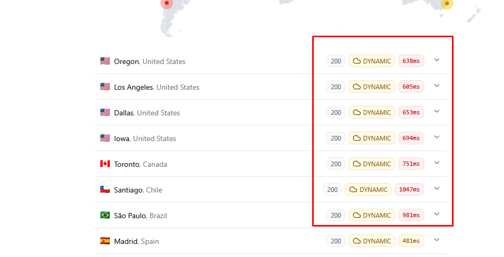Image resolution: width=504 pixels, height=257 pixels.
Task: Expand the Madrid row chevron
Action: point(437,240)
